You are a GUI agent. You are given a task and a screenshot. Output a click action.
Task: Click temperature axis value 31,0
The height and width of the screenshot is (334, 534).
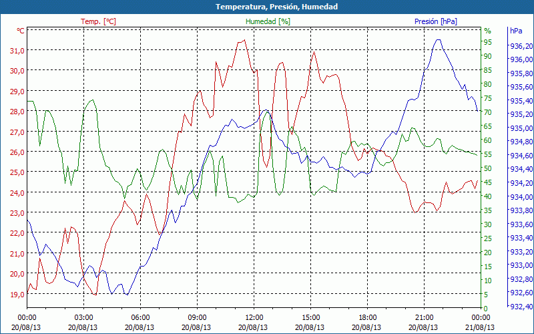click(x=17, y=51)
